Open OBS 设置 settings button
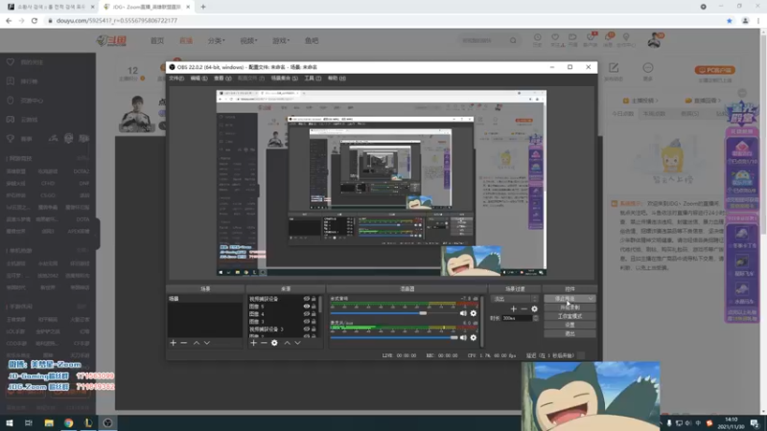 pos(569,325)
